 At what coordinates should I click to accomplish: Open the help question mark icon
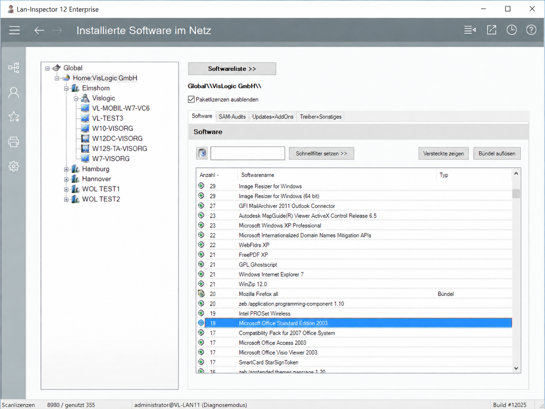pos(531,30)
